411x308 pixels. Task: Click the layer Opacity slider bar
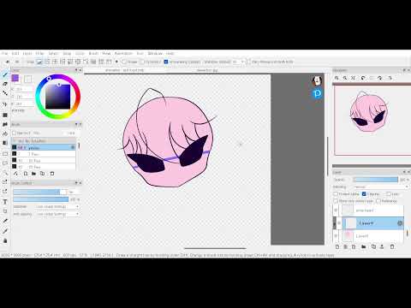point(376,180)
